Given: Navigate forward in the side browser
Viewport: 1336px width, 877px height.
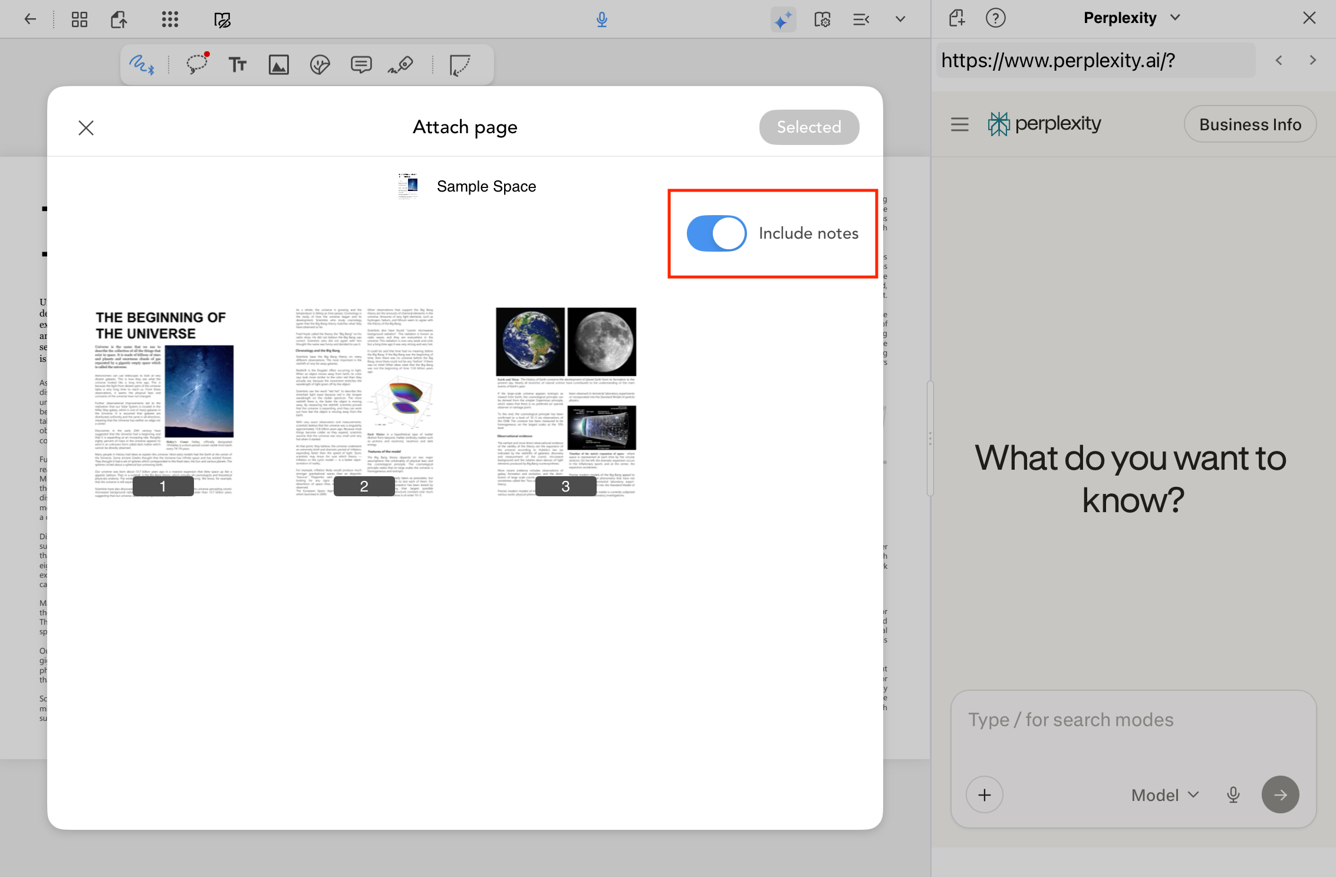Looking at the screenshot, I should point(1312,60).
